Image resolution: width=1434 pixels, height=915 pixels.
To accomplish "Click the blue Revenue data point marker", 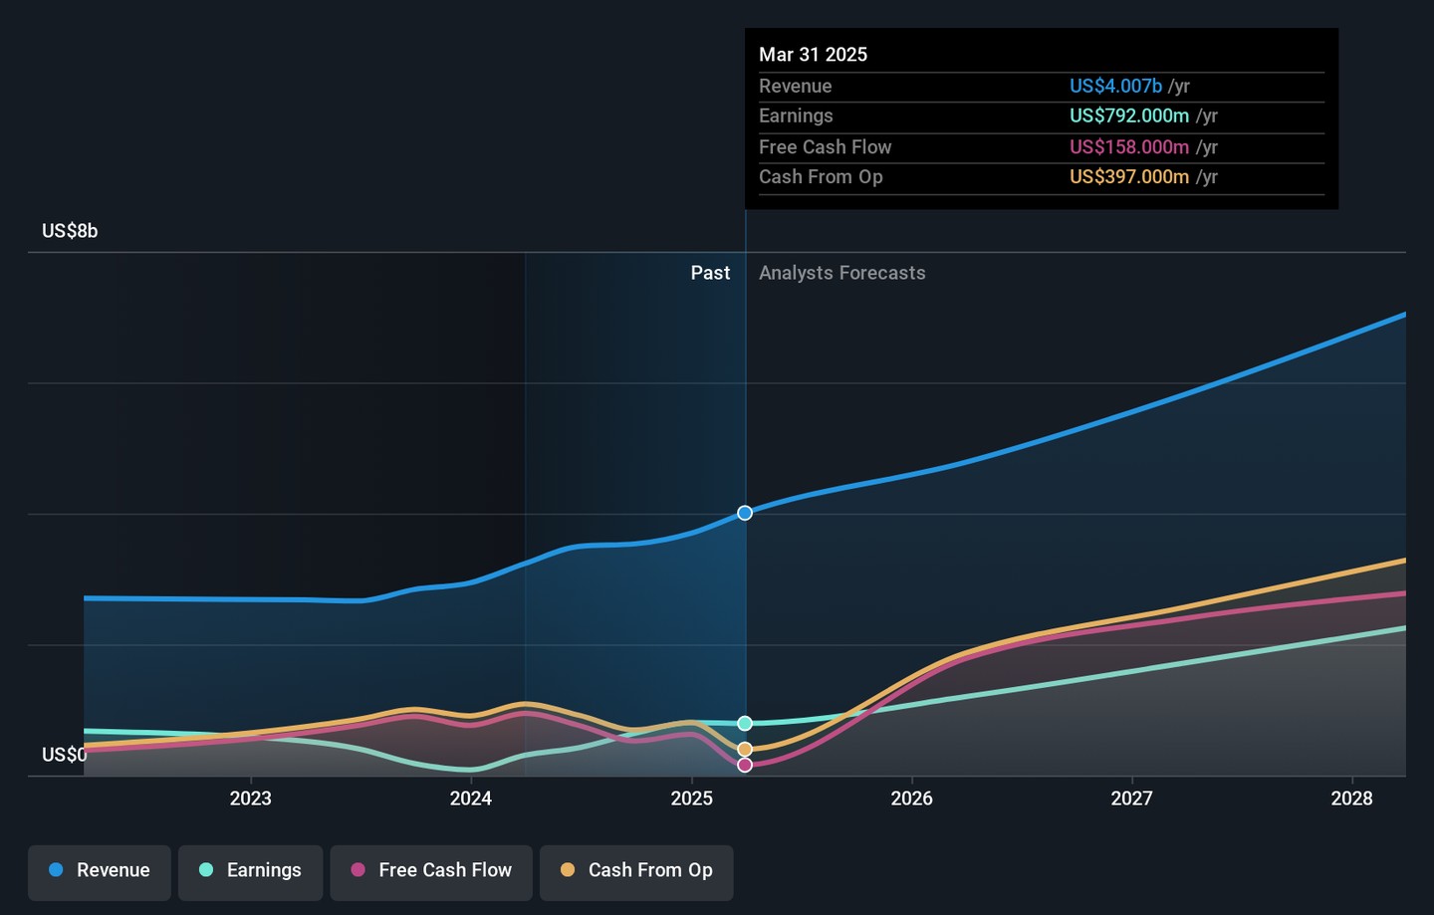I will click(x=745, y=513).
